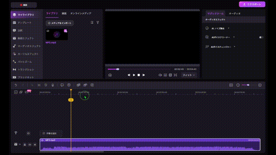This screenshot has width=276, height=155.
Task: Zoom out the timeline with the minus icon
Action: [x=238, y=85]
